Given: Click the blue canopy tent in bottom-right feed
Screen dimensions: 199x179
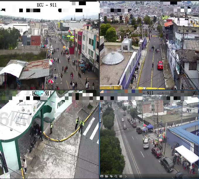Looking at the screenshot, I should [x=150, y=127].
